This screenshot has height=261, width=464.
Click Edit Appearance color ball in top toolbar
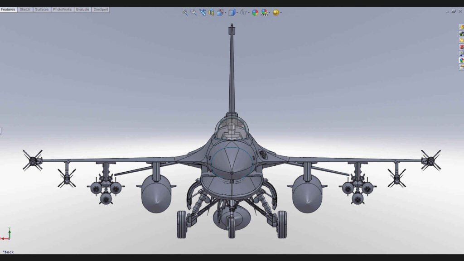click(255, 13)
